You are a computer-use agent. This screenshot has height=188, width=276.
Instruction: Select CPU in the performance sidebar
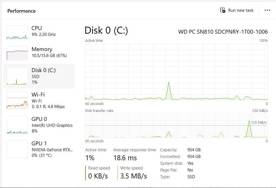point(37,31)
